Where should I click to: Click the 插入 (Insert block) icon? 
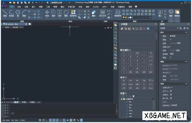point(160,13)
